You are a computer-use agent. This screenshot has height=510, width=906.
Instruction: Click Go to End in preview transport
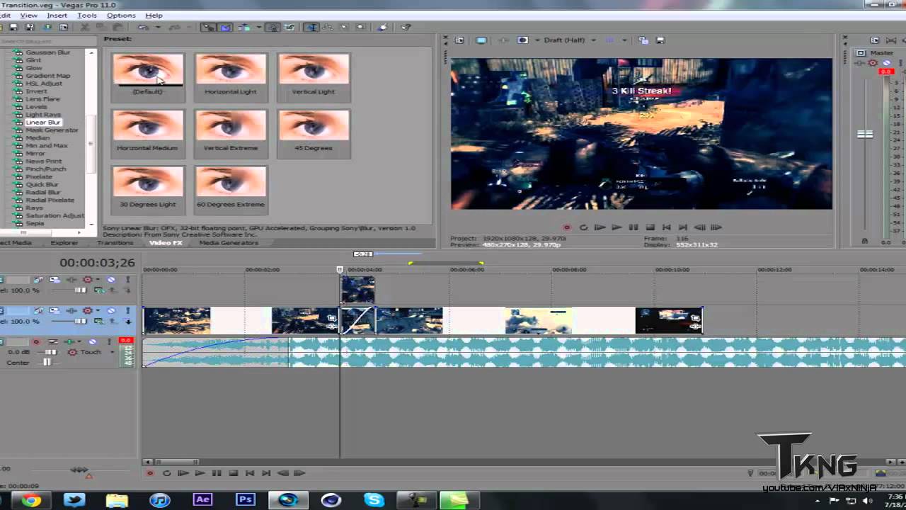click(683, 227)
